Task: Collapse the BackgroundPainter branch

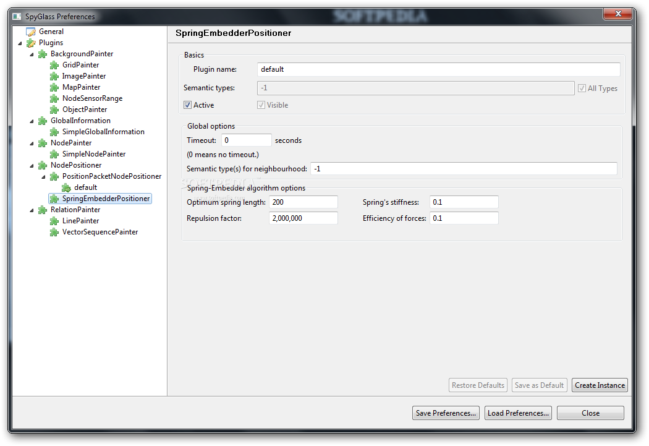Action: pyautogui.click(x=32, y=54)
